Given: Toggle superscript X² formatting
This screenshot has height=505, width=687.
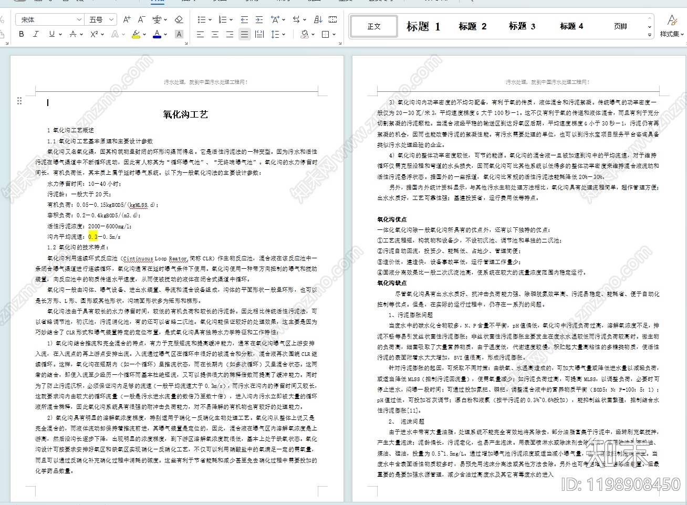Looking at the screenshot, I should coord(94,34).
